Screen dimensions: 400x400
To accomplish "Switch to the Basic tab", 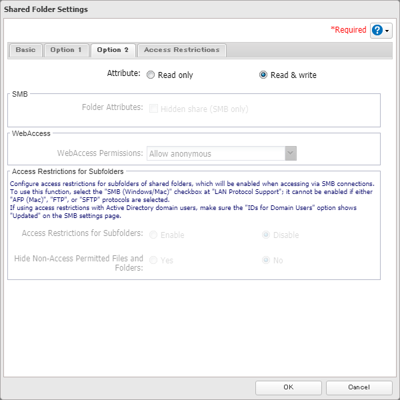I will pyautogui.click(x=26, y=50).
